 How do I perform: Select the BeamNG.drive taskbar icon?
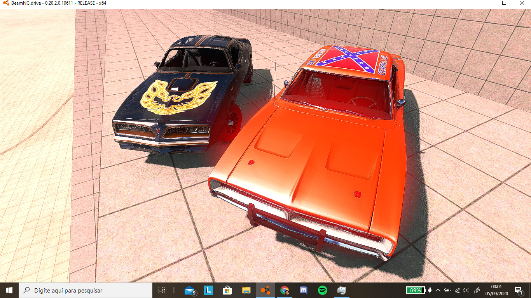coord(265,290)
